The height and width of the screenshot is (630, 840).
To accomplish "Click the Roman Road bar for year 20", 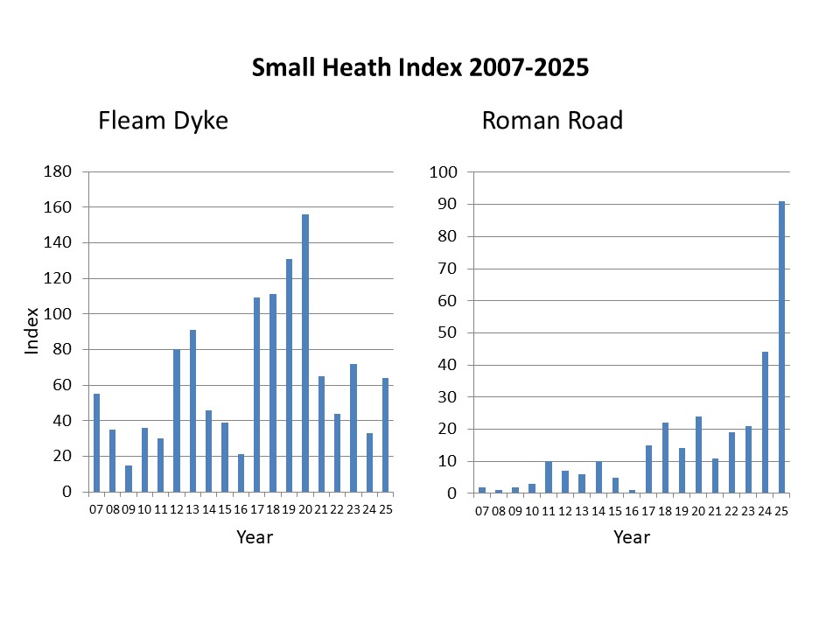I will pos(698,455).
